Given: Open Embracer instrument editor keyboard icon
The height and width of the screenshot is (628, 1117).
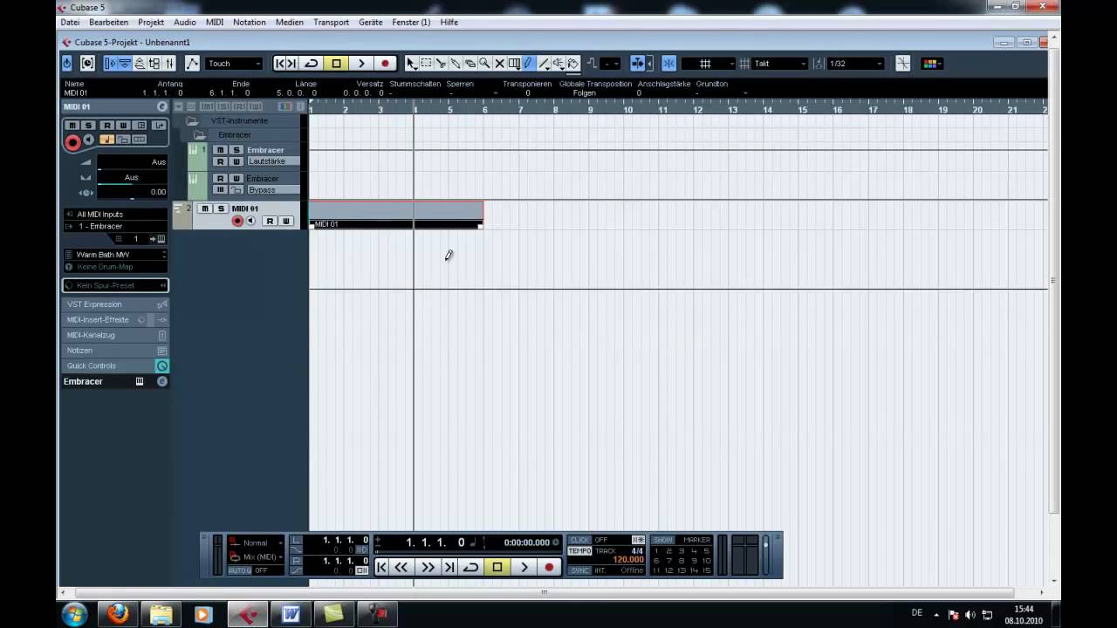Looking at the screenshot, I should [139, 381].
